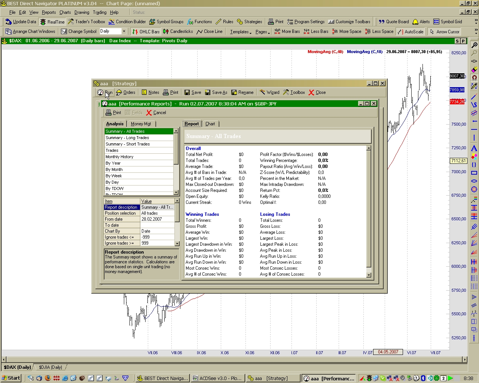479x383 pixels.
Task: Click More Bars in the toolbar
Action: click(x=287, y=32)
